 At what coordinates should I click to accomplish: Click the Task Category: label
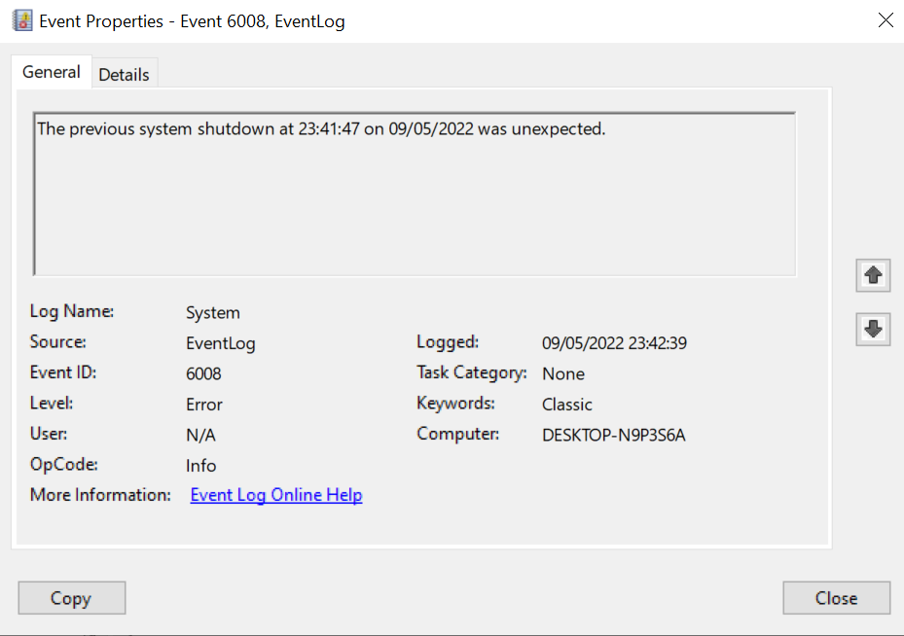point(472,372)
